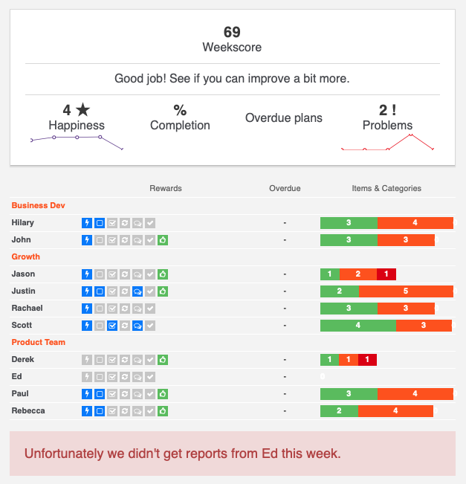Click Paul's blue square reward icon
This screenshot has height=484, width=466.
100,394
